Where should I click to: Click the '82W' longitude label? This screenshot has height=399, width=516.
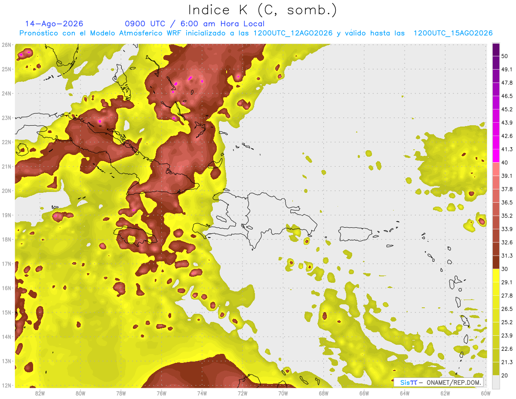pos(40,393)
